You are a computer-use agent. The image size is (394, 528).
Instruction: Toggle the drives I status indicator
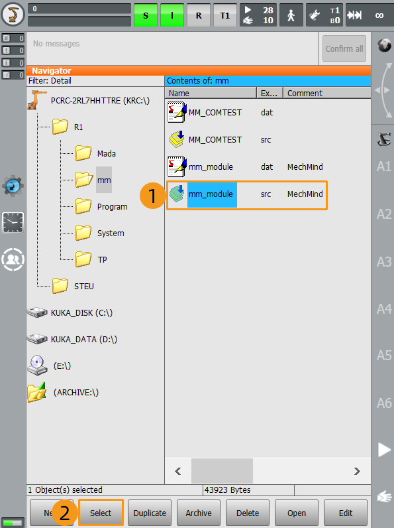(172, 15)
